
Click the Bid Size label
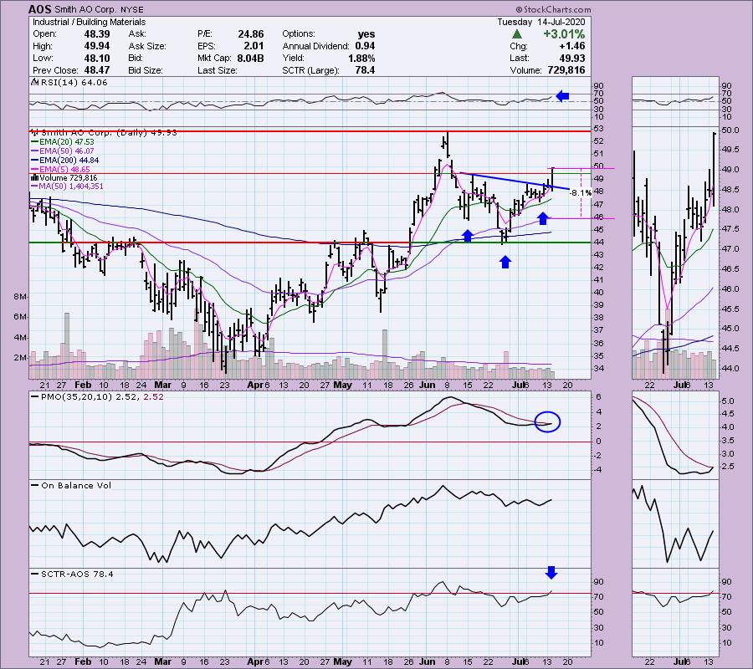coord(146,70)
